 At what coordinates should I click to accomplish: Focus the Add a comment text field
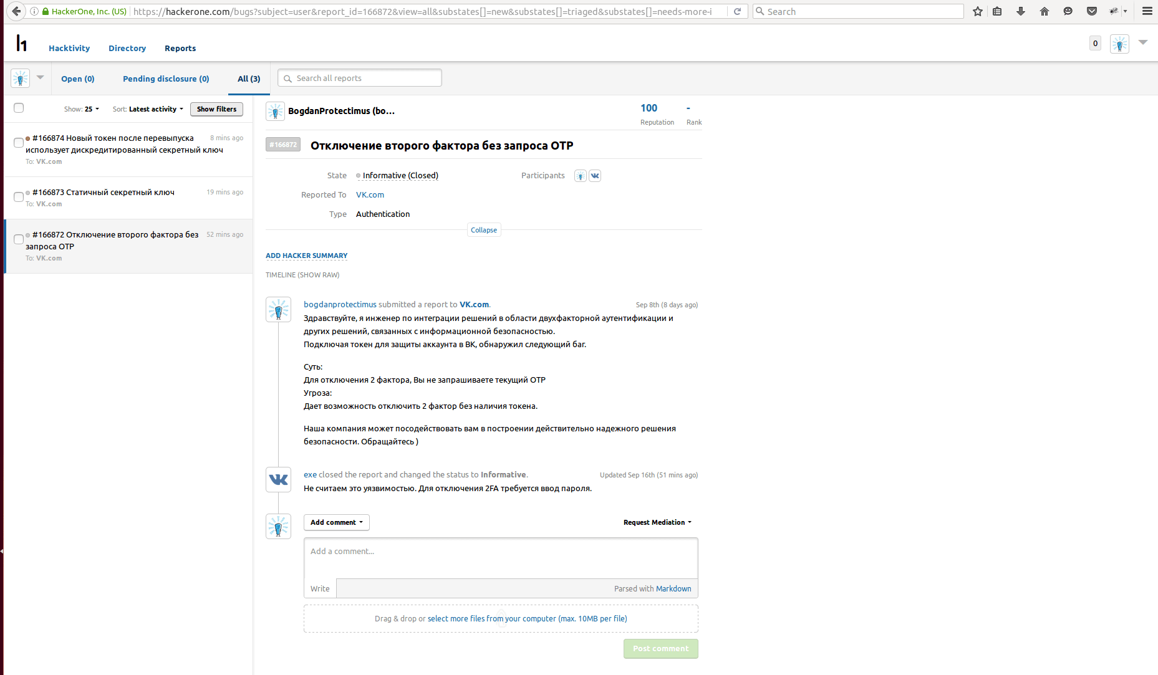point(500,558)
